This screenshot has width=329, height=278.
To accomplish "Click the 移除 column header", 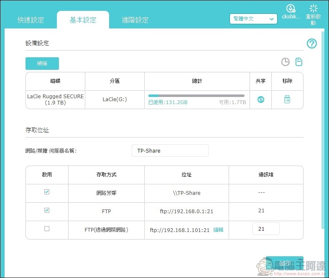I will tap(287, 81).
